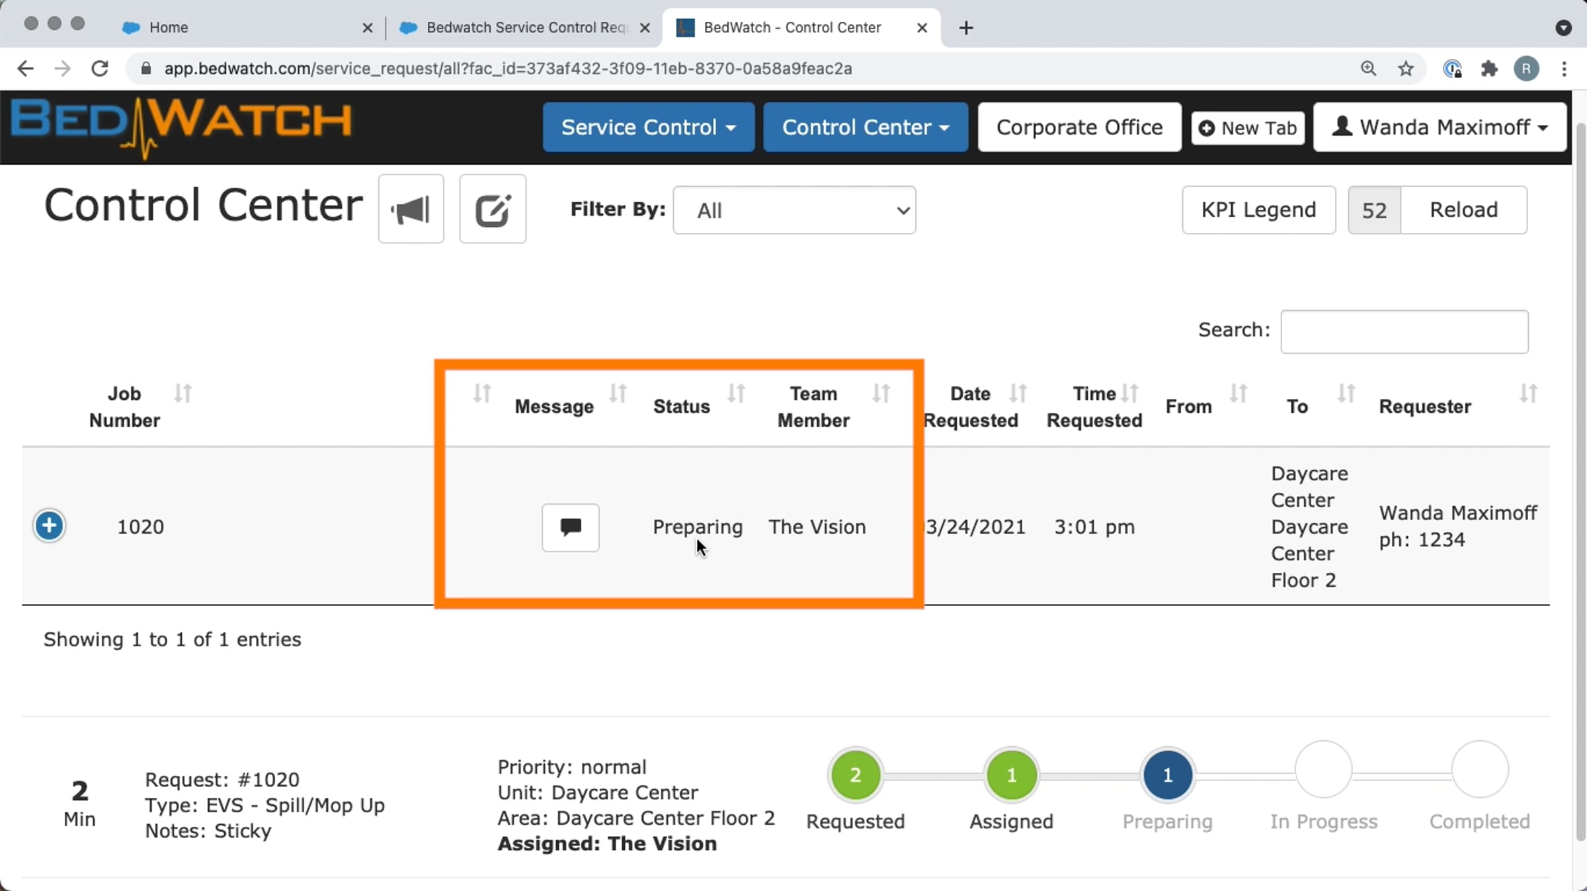Click the Request: #1020 text

point(222,779)
